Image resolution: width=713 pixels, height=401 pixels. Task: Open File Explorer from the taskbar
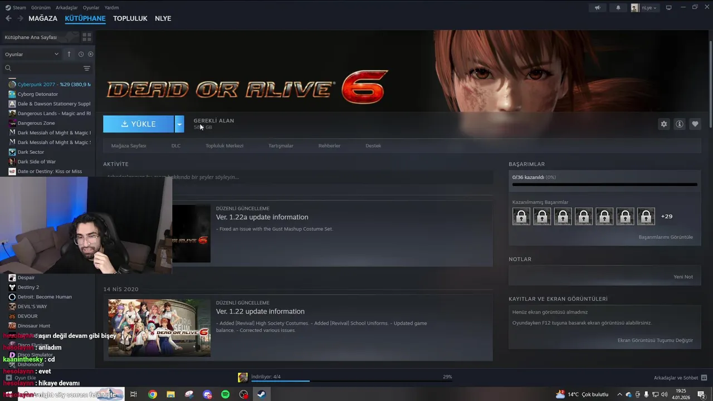(170, 394)
